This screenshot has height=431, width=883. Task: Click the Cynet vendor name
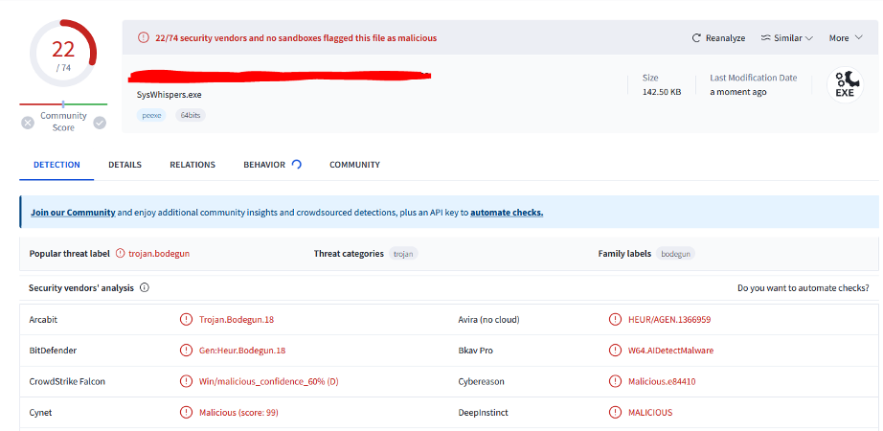tap(40, 413)
